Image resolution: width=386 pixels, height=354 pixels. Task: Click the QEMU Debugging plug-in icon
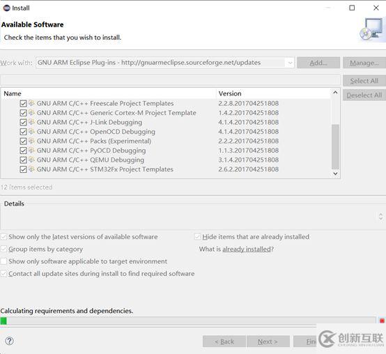[31, 160]
